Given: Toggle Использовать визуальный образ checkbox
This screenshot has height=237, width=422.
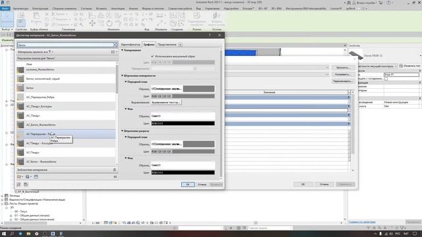Looking at the screenshot, I should pos(152,57).
